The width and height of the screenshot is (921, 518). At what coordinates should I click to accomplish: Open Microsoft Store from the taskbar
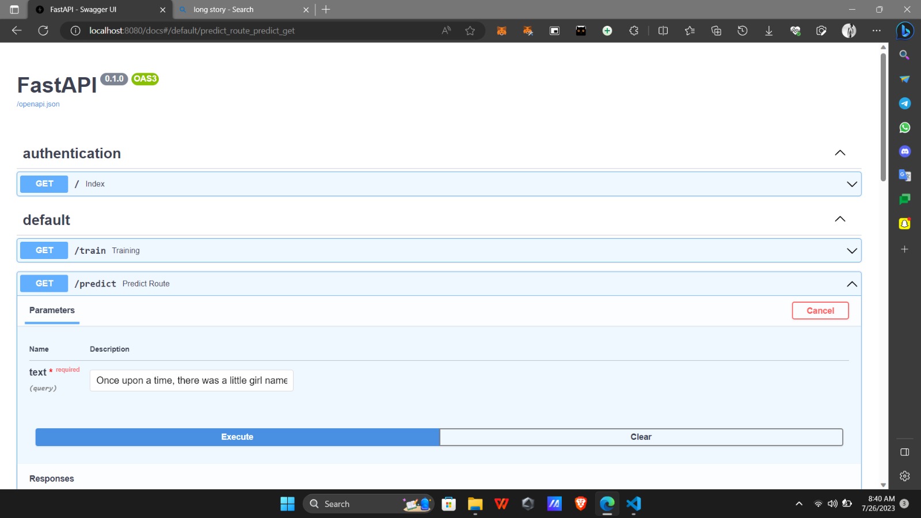448,504
